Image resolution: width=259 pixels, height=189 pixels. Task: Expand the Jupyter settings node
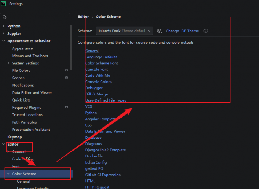pyautogui.click(x=3, y=33)
